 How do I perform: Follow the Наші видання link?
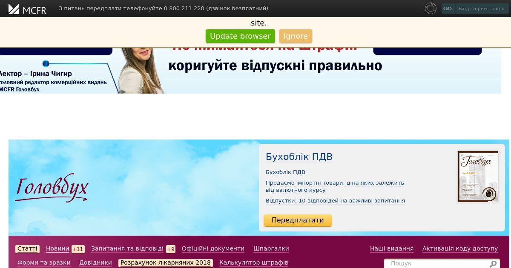392,249
